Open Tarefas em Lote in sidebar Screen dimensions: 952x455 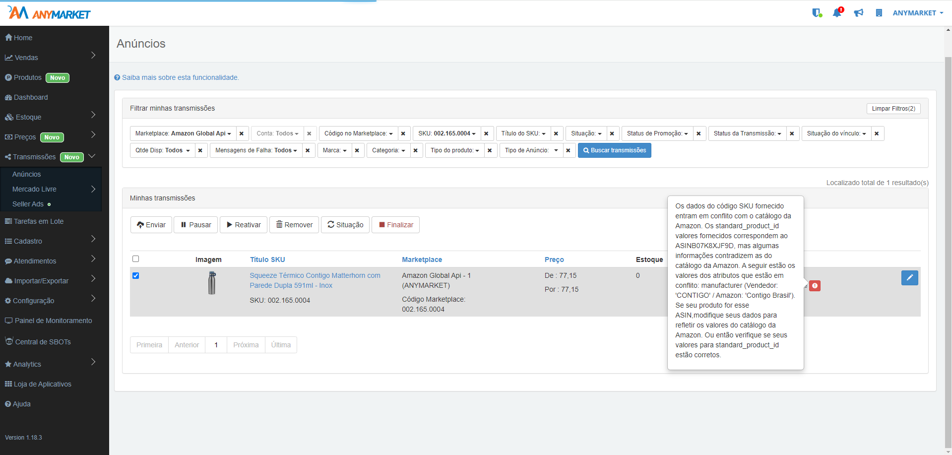click(34, 221)
